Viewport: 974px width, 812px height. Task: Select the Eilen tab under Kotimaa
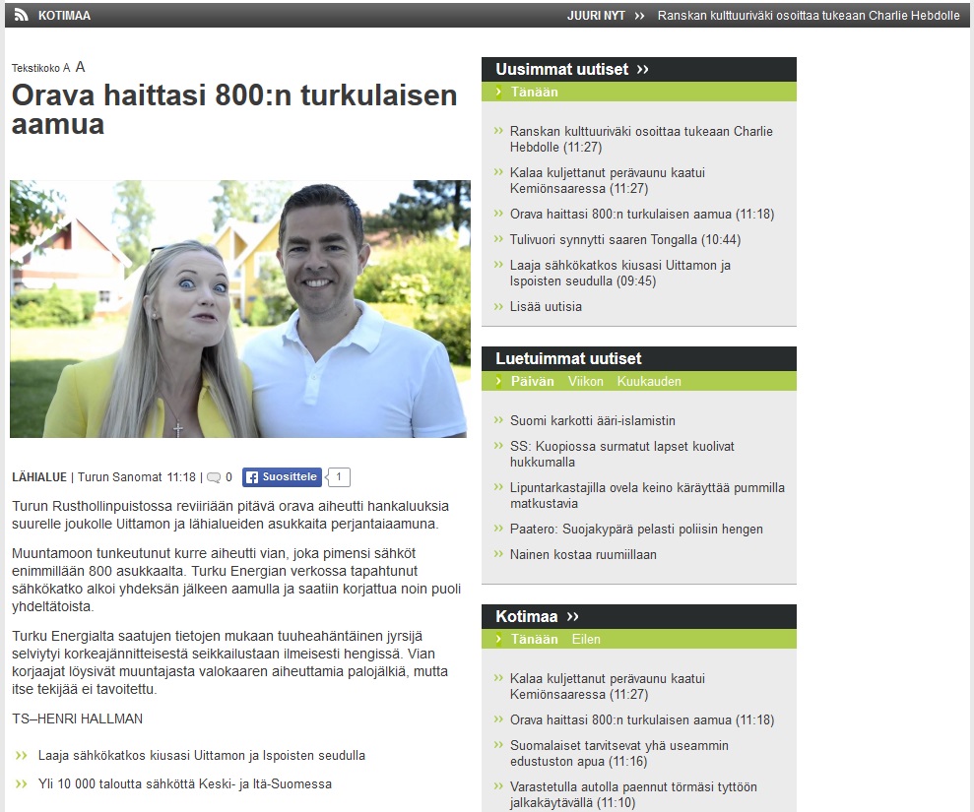586,639
